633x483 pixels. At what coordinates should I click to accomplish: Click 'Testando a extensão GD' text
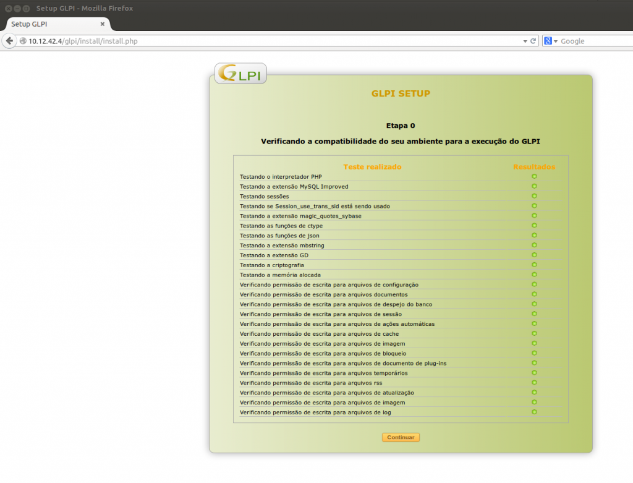[x=274, y=255]
